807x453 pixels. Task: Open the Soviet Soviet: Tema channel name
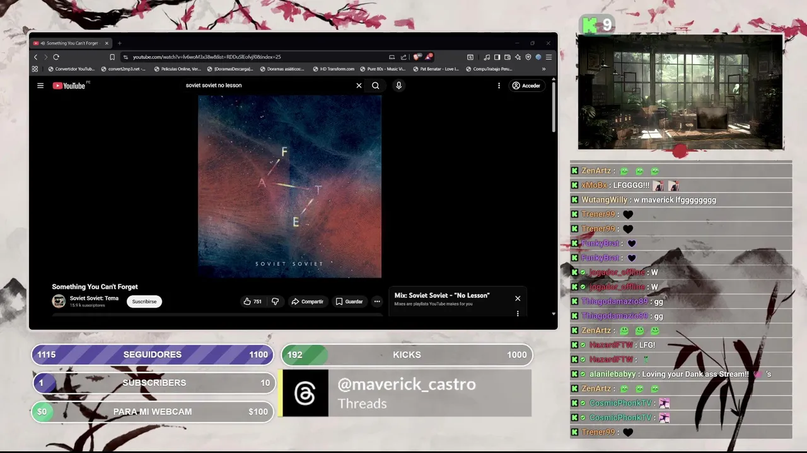tap(94, 298)
